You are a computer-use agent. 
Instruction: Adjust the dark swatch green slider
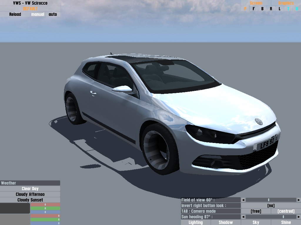[x=45, y=208]
